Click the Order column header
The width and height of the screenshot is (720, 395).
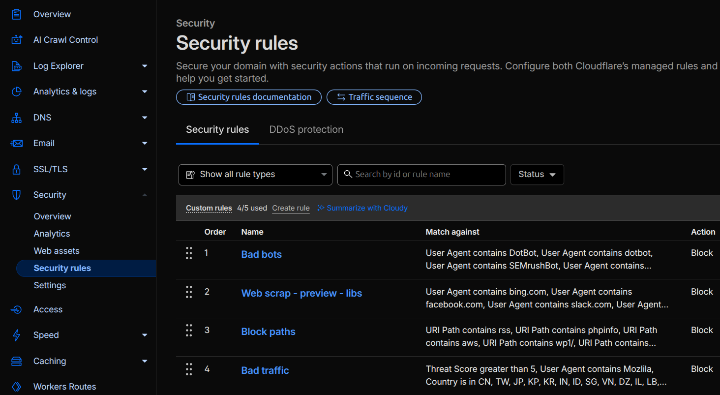[x=215, y=232]
